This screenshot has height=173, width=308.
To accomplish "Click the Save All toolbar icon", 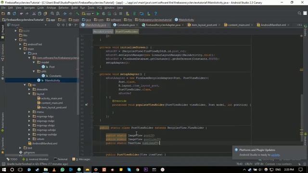I will [9, 13].
